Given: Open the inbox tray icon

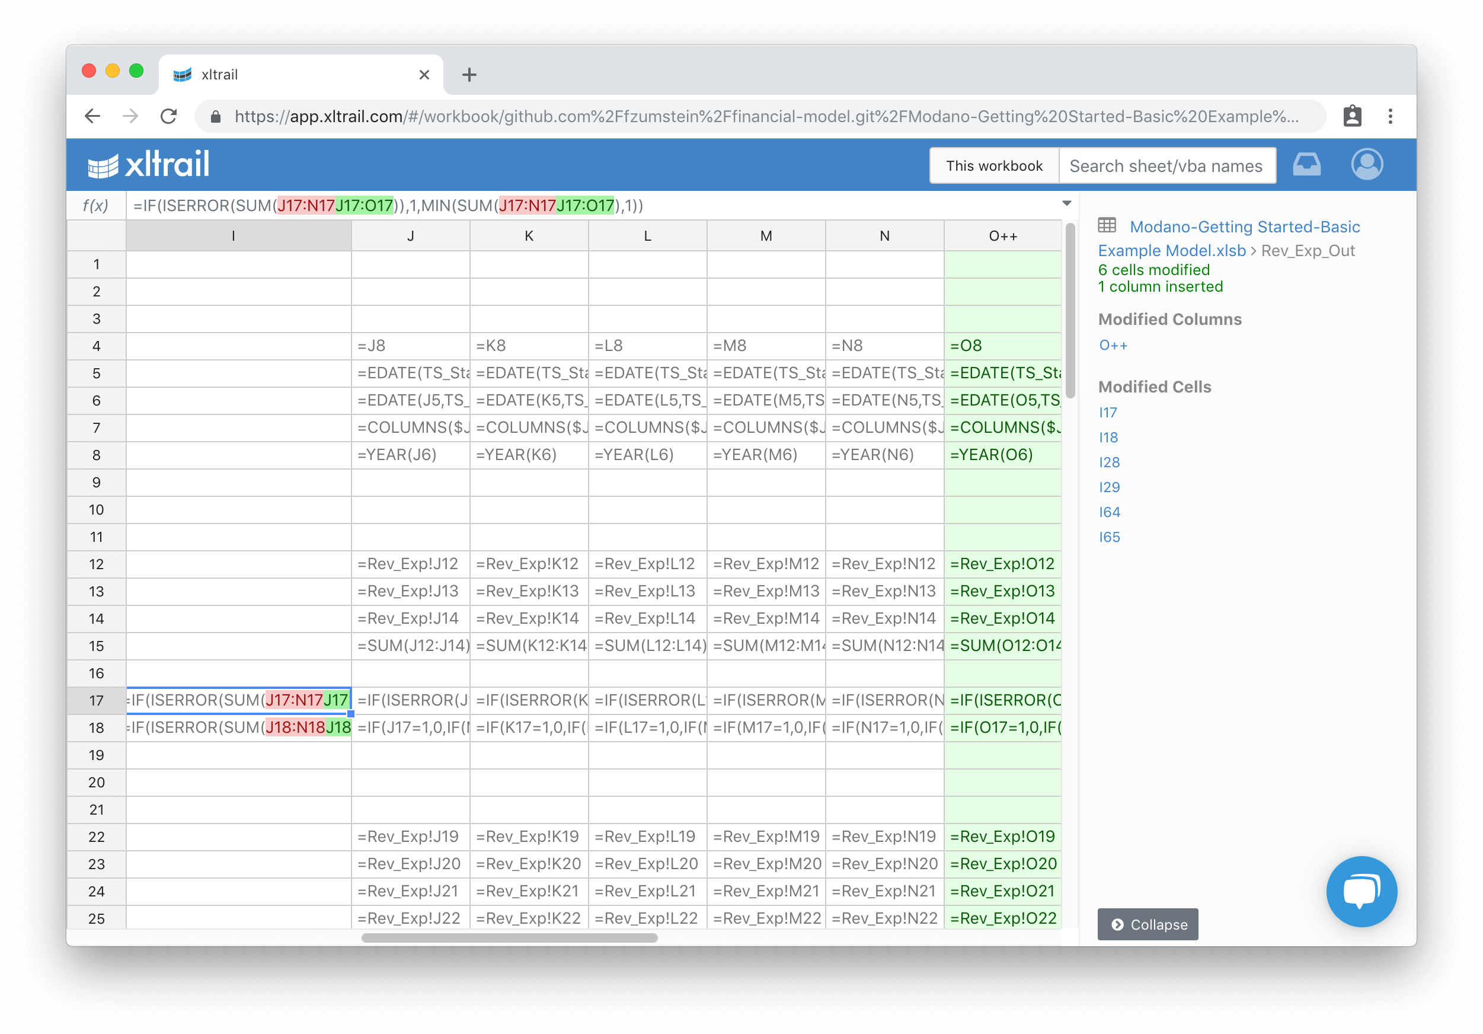Looking at the screenshot, I should click(1306, 164).
